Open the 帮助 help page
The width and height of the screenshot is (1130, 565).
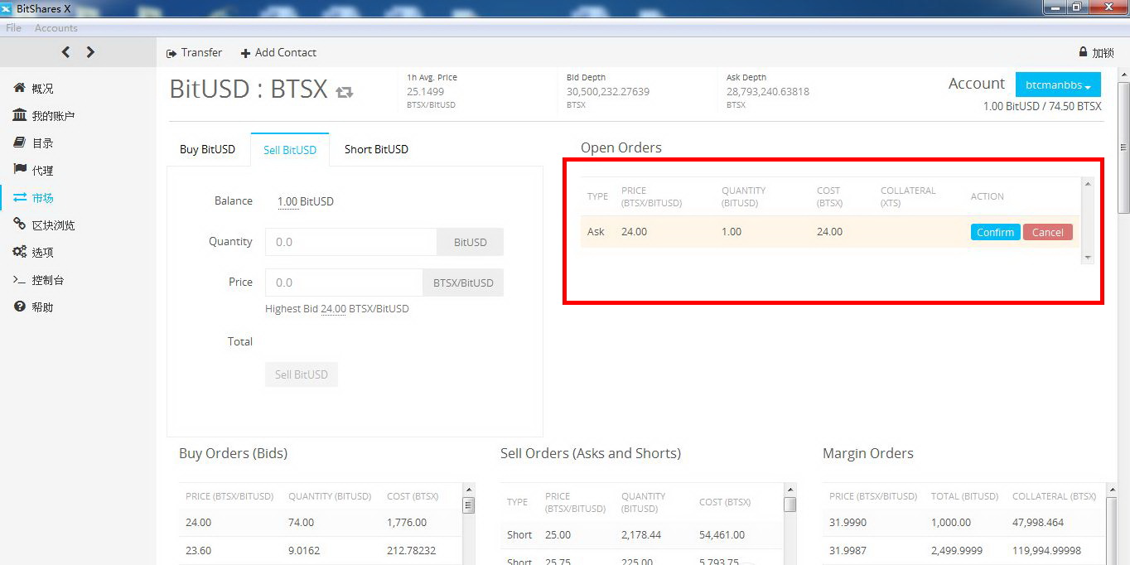click(x=34, y=307)
